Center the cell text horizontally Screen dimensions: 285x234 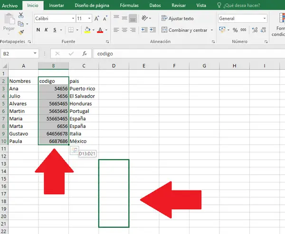[124, 30]
